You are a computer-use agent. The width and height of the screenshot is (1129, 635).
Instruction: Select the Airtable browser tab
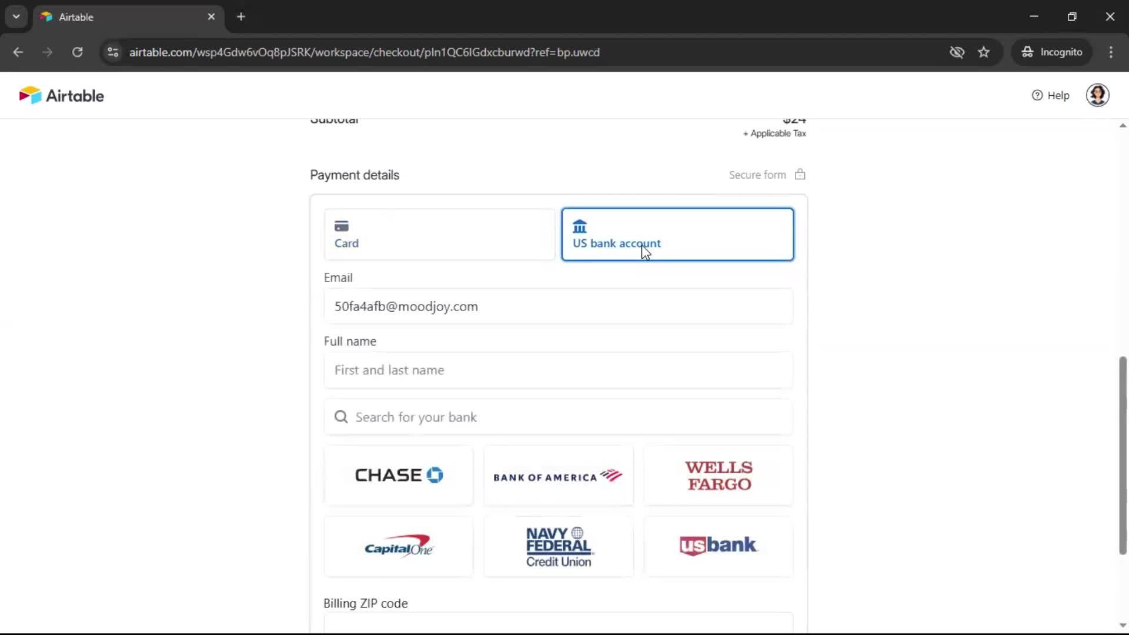click(128, 17)
